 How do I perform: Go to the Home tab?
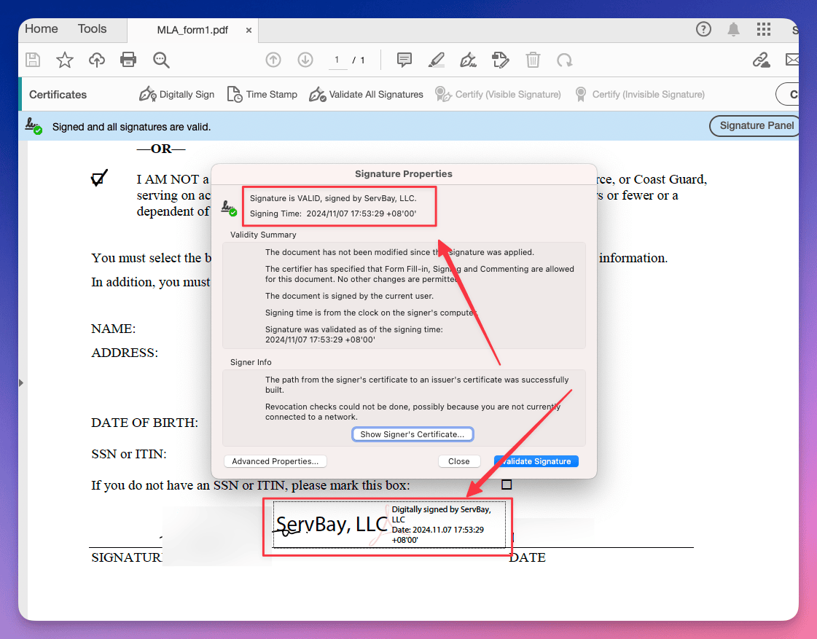click(42, 29)
